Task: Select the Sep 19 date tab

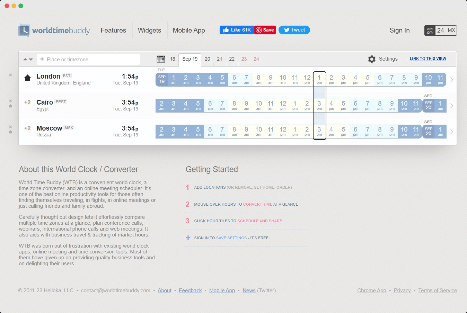Action: click(x=190, y=59)
